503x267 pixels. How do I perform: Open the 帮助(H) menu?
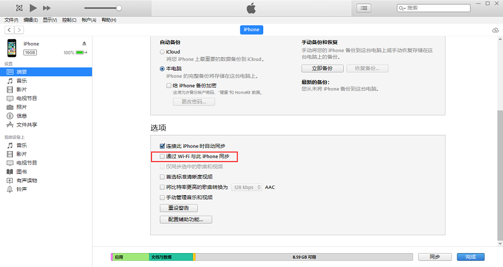click(109, 20)
